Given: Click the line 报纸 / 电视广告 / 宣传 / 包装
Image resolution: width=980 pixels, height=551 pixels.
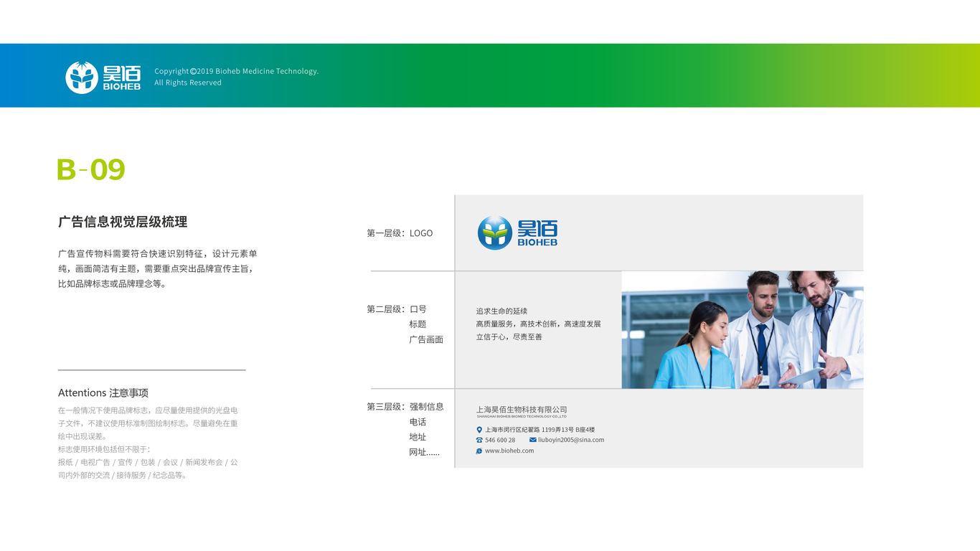Looking at the screenshot, I should [x=148, y=462].
